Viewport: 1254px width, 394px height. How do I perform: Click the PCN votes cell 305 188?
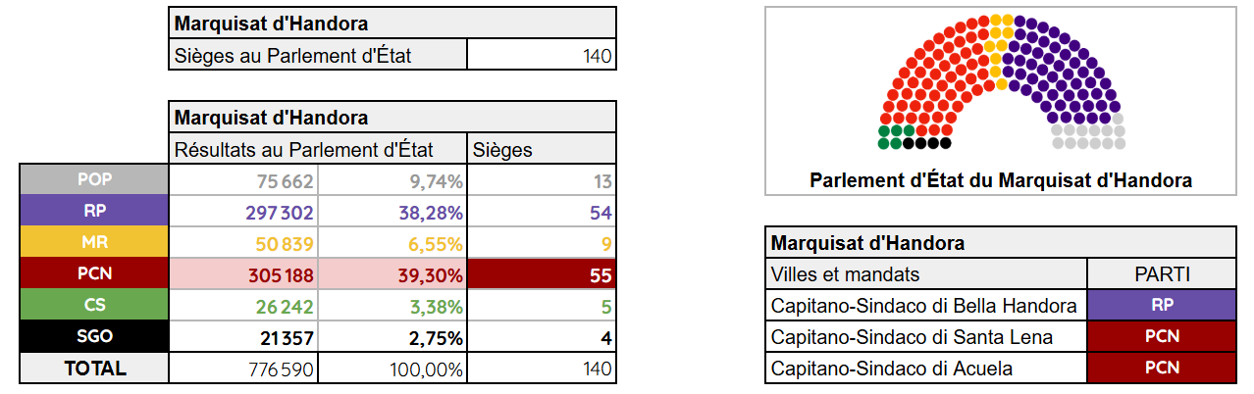(243, 274)
